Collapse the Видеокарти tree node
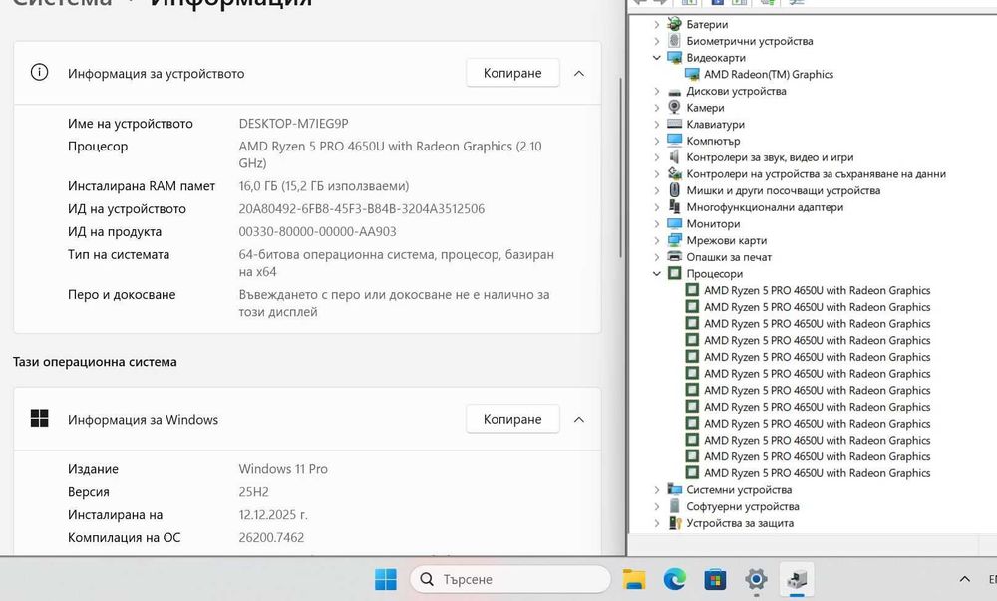 pyautogui.click(x=657, y=57)
